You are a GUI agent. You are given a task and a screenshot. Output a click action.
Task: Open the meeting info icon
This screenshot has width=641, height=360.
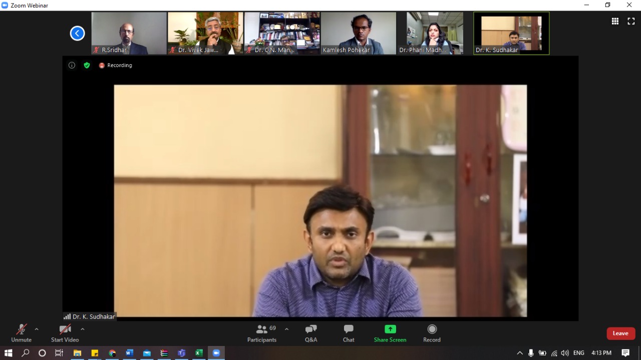tap(72, 65)
